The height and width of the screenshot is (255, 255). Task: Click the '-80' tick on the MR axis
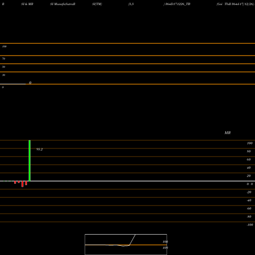[x=249, y=217]
